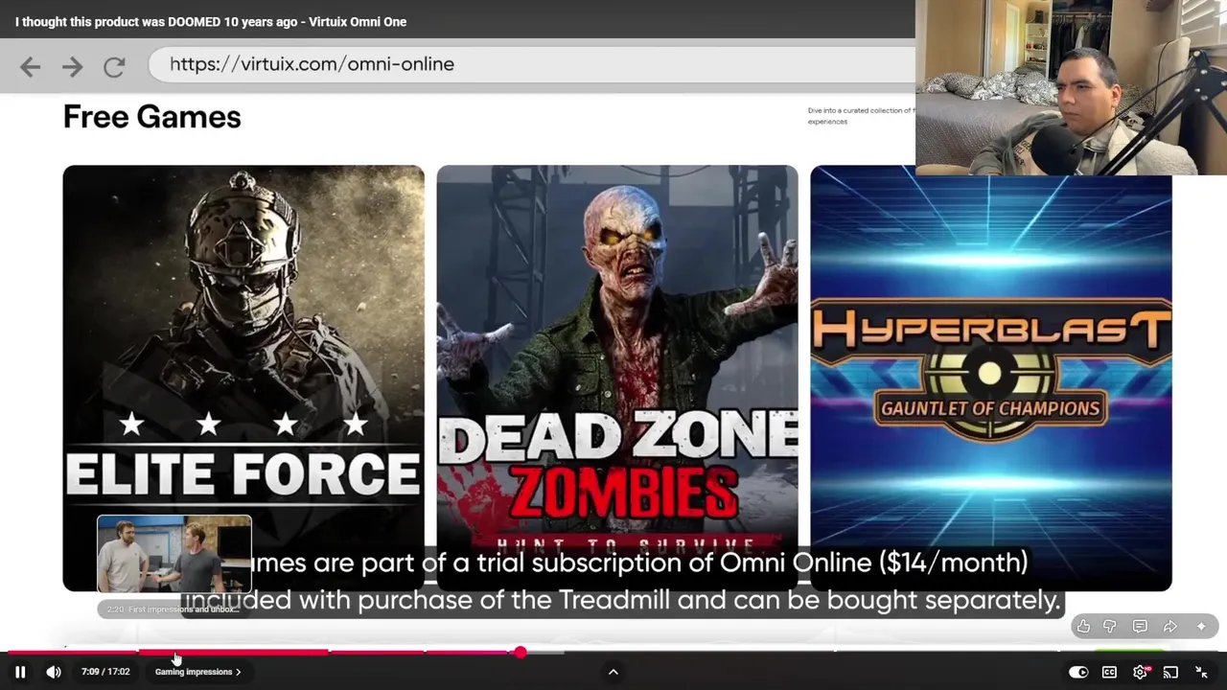Toggle closed captions

pyautogui.click(x=1109, y=672)
